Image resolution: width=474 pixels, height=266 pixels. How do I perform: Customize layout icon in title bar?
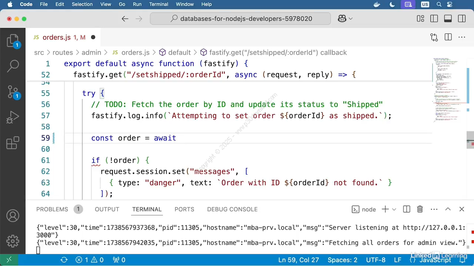point(420,18)
